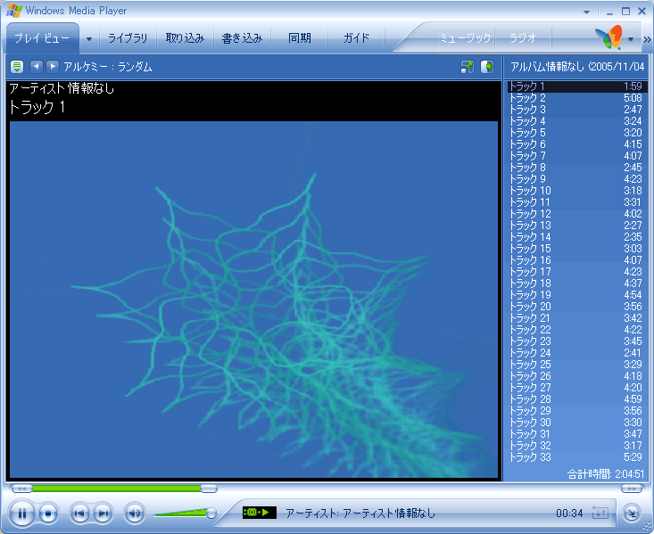654x534 pixels.
Task: Open the 同期 tab
Action: click(x=300, y=38)
